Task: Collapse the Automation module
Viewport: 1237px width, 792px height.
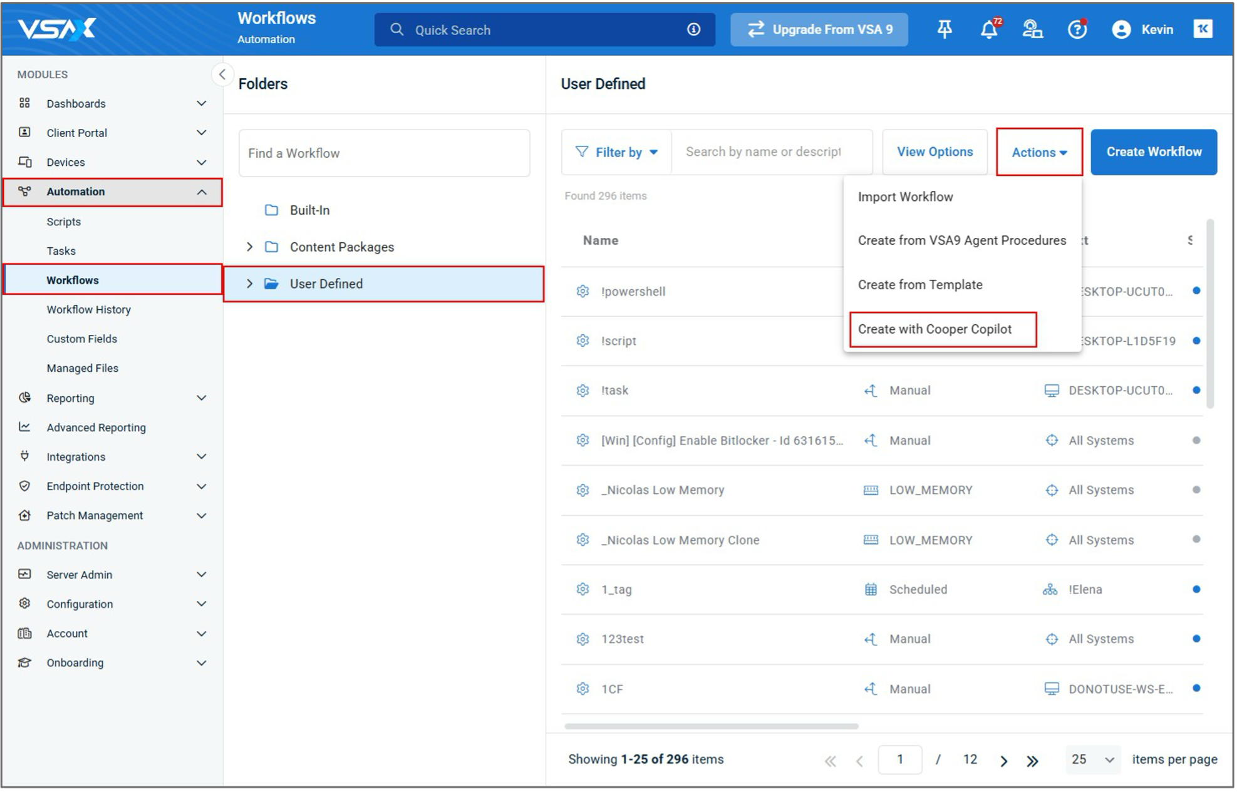Action: (x=202, y=192)
